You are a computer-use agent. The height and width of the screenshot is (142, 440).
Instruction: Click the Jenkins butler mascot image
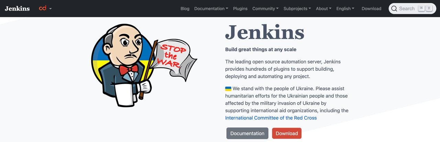click(x=144, y=65)
